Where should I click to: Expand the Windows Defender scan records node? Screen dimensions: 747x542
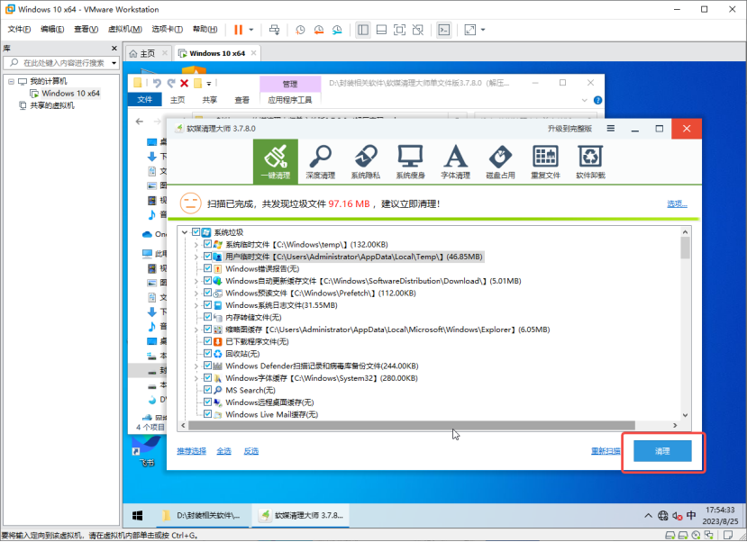(x=196, y=366)
